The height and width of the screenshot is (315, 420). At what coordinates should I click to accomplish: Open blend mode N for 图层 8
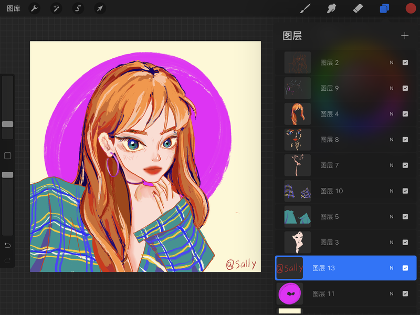tap(392, 140)
